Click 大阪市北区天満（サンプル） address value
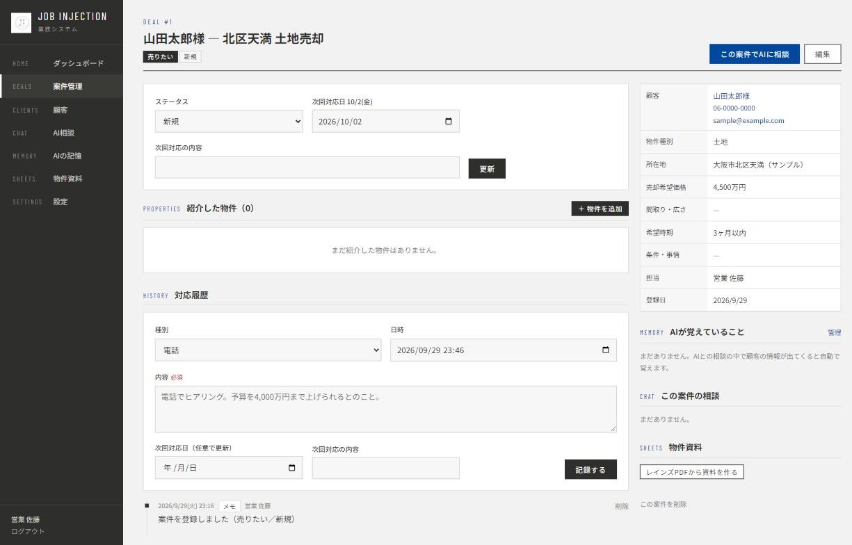The image size is (852, 545). pyautogui.click(x=758, y=165)
